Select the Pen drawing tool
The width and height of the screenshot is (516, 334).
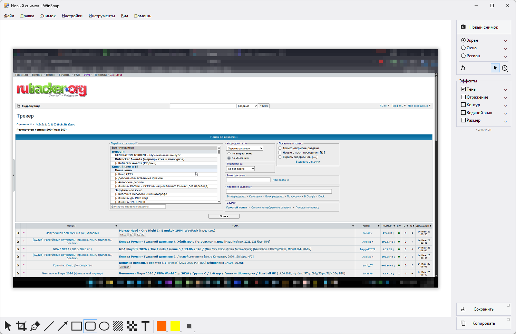coord(35,326)
